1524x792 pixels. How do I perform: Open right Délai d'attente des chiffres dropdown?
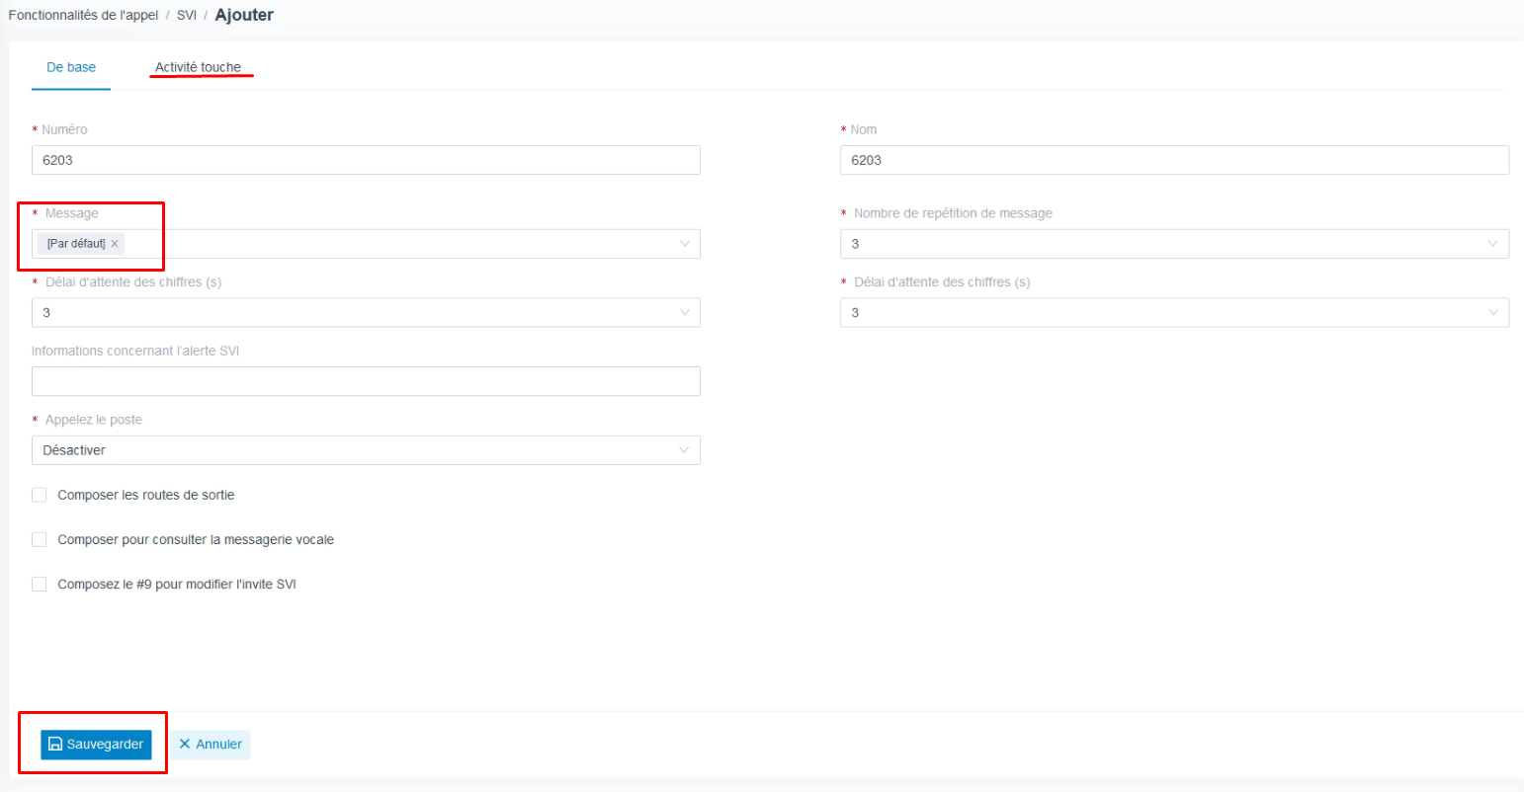point(1174,313)
